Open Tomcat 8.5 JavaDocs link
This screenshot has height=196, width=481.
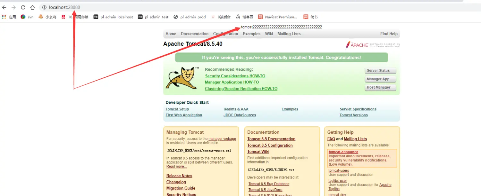click(x=266, y=190)
